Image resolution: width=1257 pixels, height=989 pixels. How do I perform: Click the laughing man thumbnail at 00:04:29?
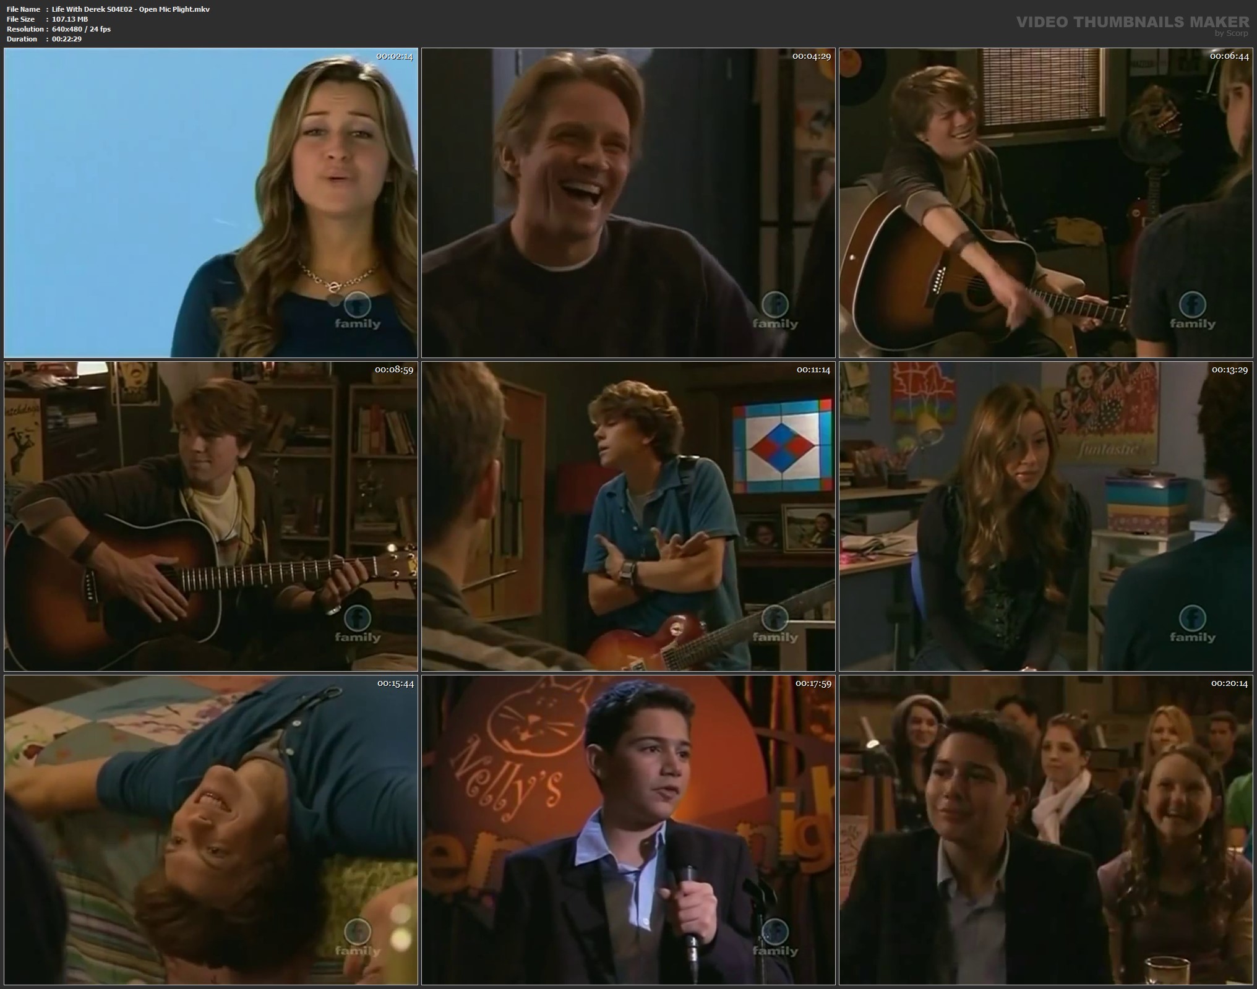click(628, 203)
